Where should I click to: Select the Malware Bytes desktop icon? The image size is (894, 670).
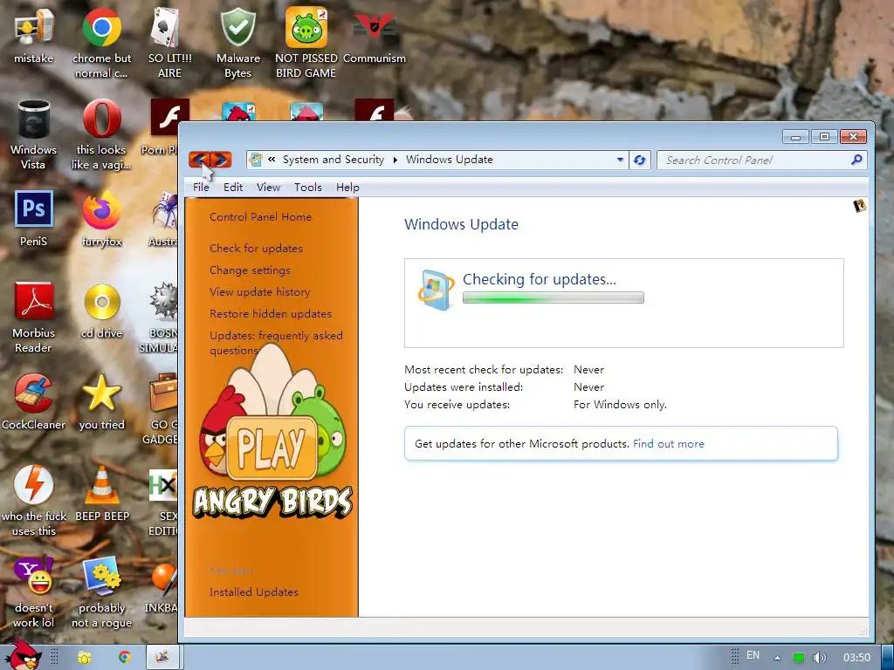tap(237, 43)
